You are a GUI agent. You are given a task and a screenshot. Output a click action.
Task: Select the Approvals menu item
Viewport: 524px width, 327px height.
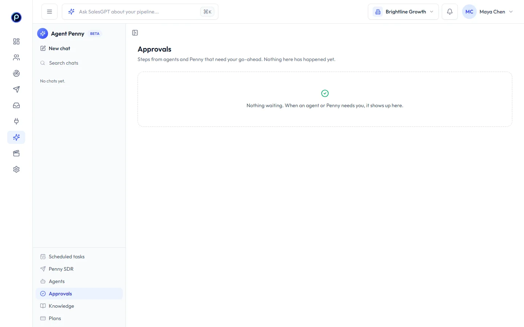[x=79, y=294]
